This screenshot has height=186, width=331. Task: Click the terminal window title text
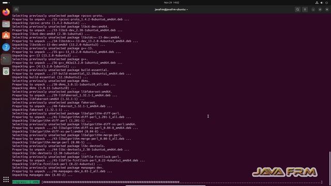click(171, 9)
